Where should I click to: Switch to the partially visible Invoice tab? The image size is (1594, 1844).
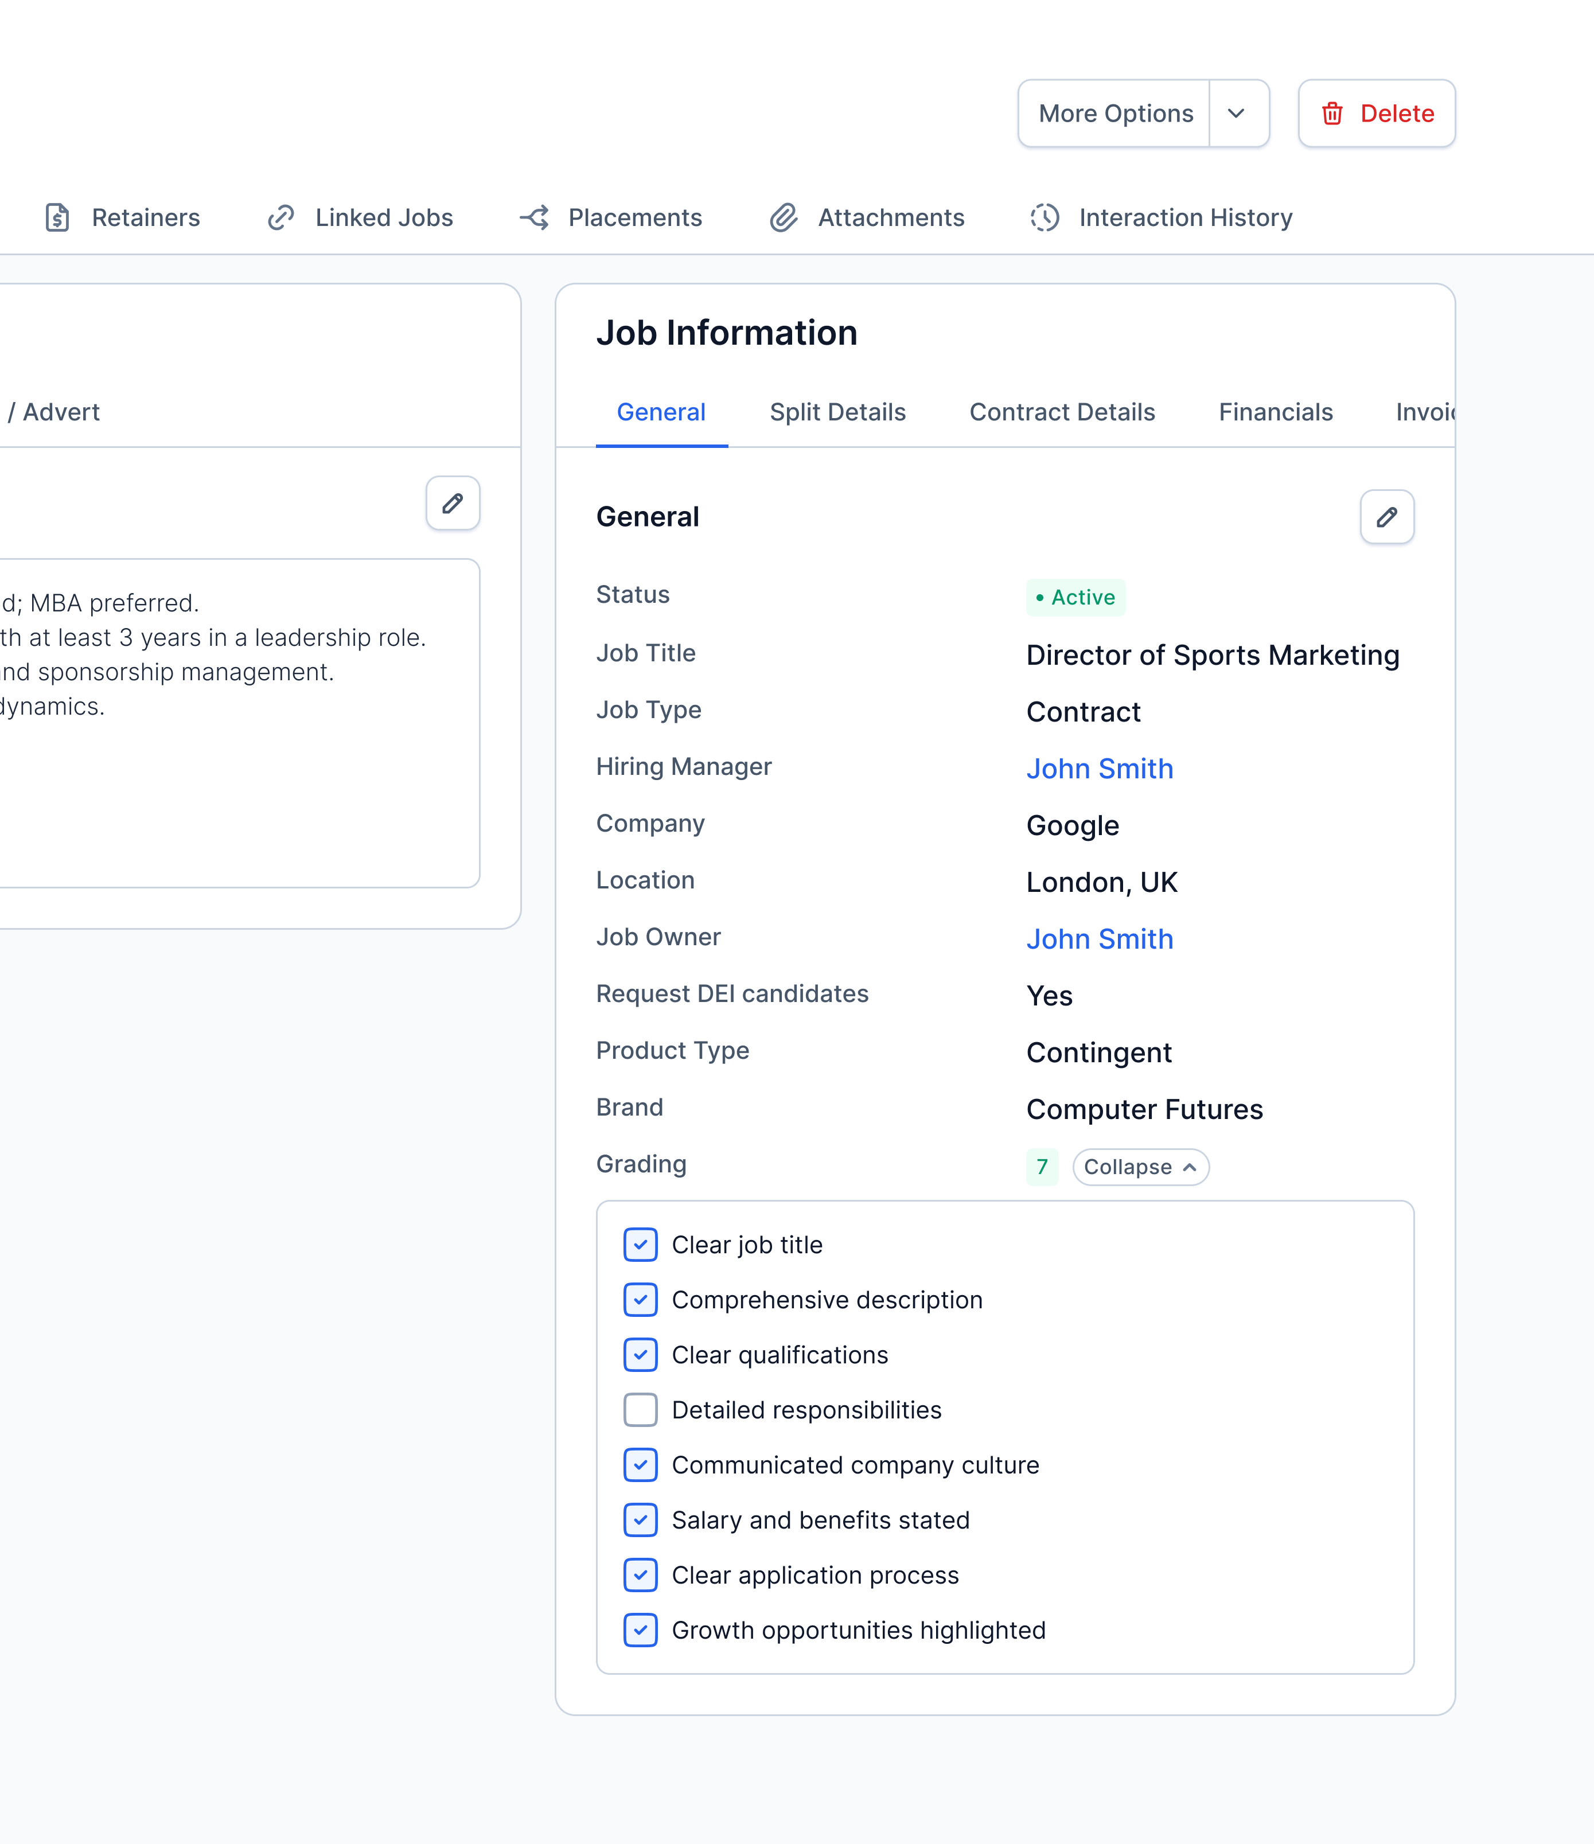coord(1425,412)
